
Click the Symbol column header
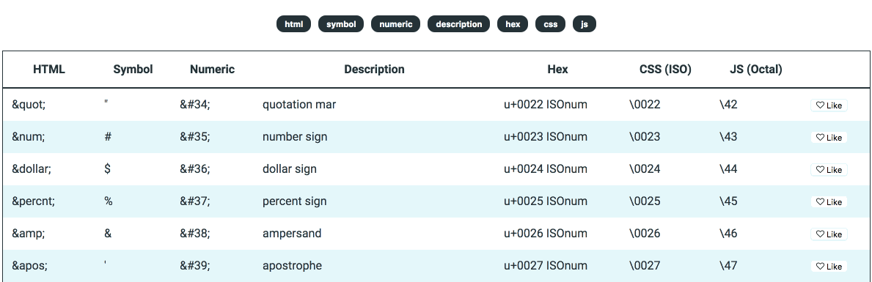click(x=133, y=70)
